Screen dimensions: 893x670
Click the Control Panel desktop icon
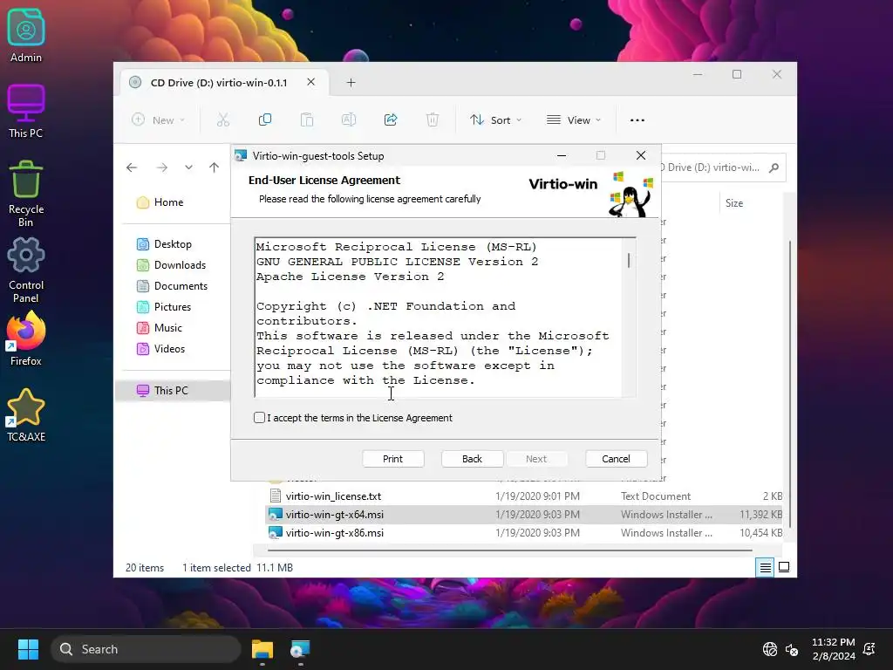point(25,270)
